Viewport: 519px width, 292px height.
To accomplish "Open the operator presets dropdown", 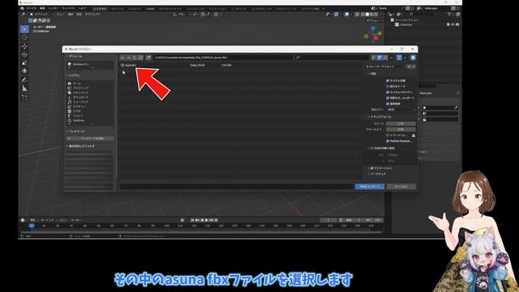I will point(385,67).
